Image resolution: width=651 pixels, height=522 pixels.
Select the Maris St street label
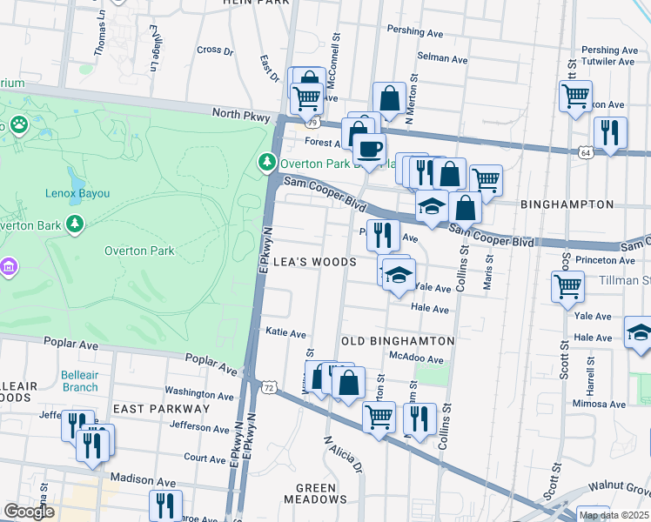488,272
